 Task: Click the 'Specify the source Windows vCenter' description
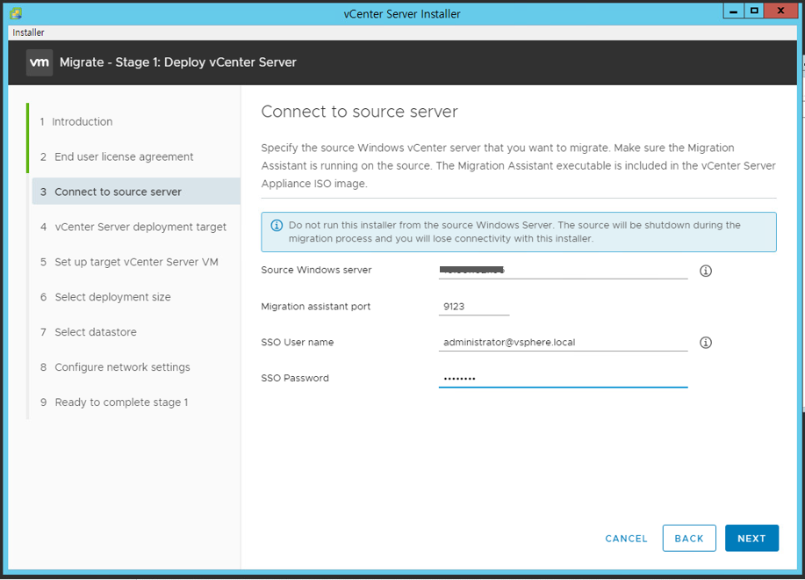(519, 165)
